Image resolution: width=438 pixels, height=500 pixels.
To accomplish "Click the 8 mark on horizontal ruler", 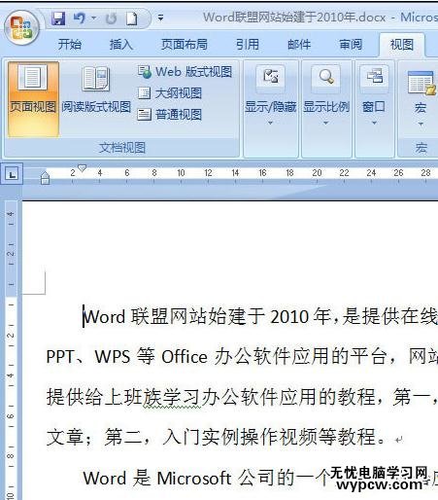I will pos(154,173).
